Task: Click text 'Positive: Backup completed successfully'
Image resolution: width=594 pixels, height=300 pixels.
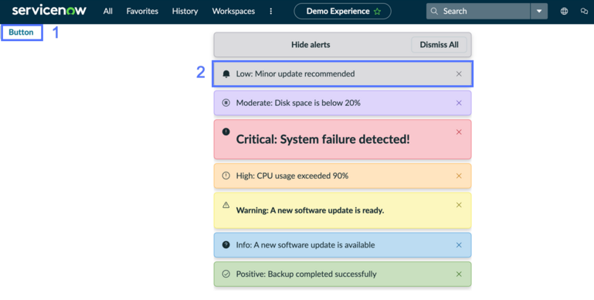Action: (x=306, y=274)
